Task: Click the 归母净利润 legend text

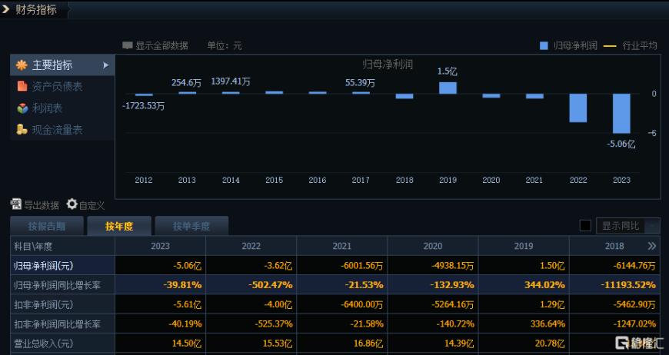Action: (x=575, y=45)
